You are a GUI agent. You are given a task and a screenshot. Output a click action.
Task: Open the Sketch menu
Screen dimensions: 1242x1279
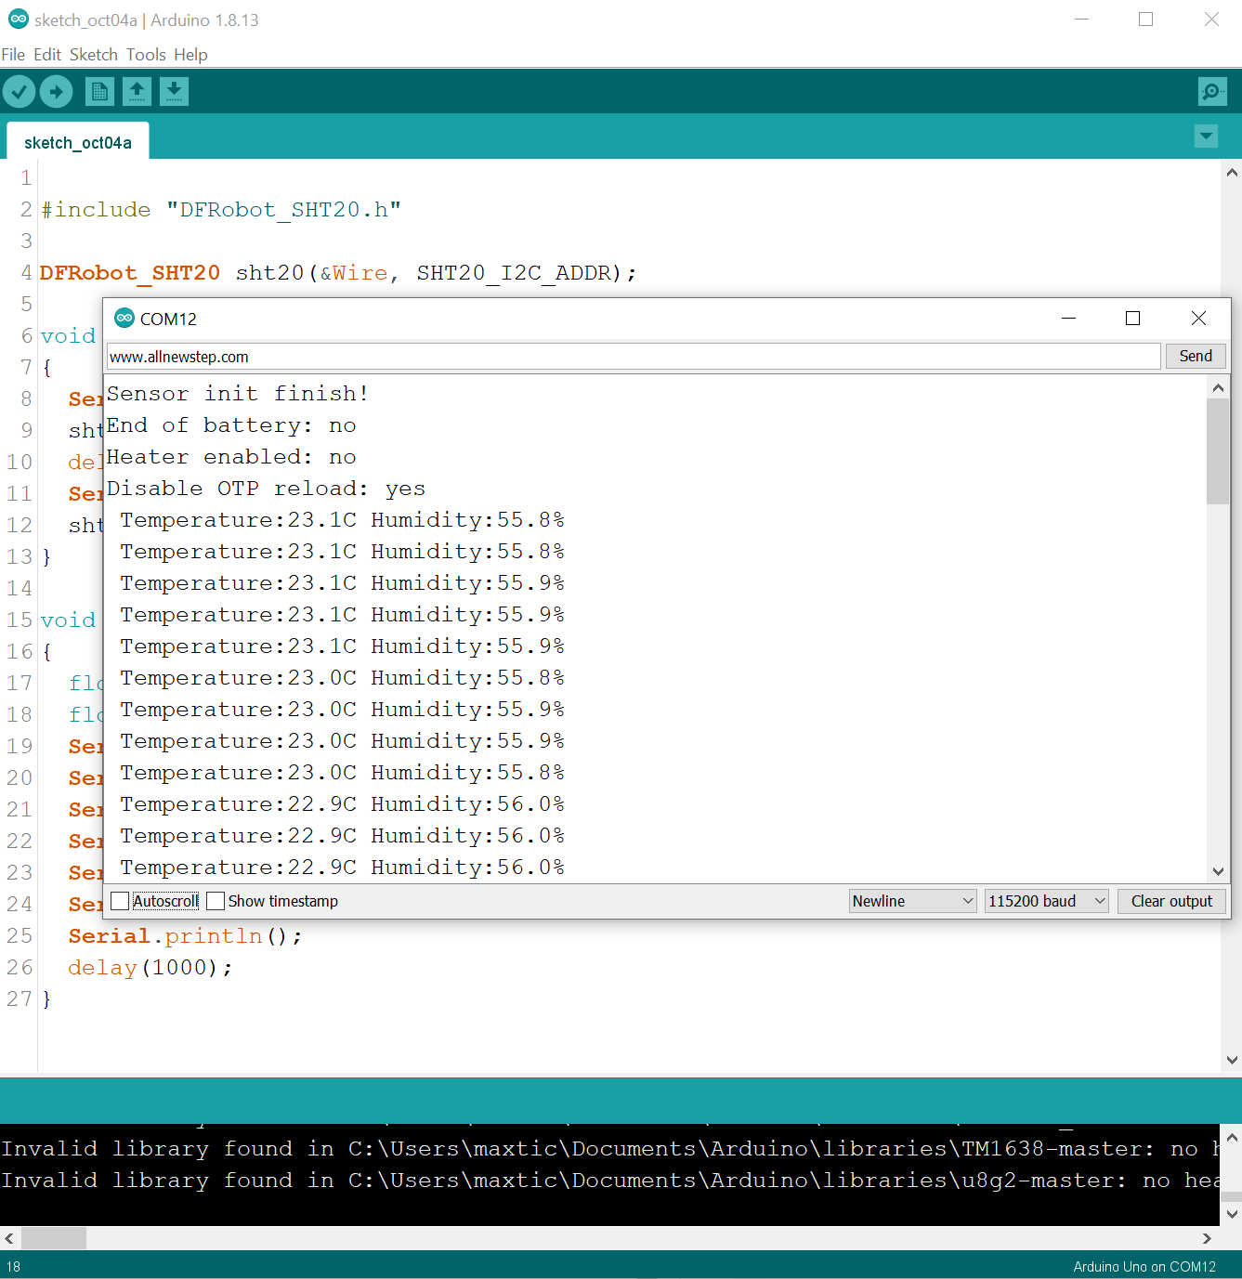pos(93,55)
